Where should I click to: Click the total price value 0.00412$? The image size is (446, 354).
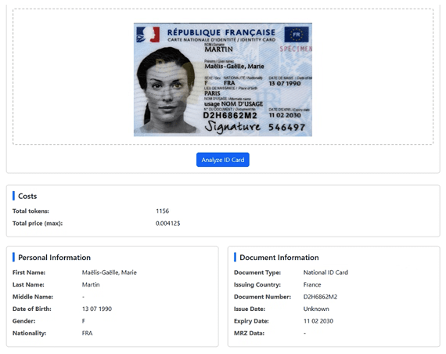167,223
